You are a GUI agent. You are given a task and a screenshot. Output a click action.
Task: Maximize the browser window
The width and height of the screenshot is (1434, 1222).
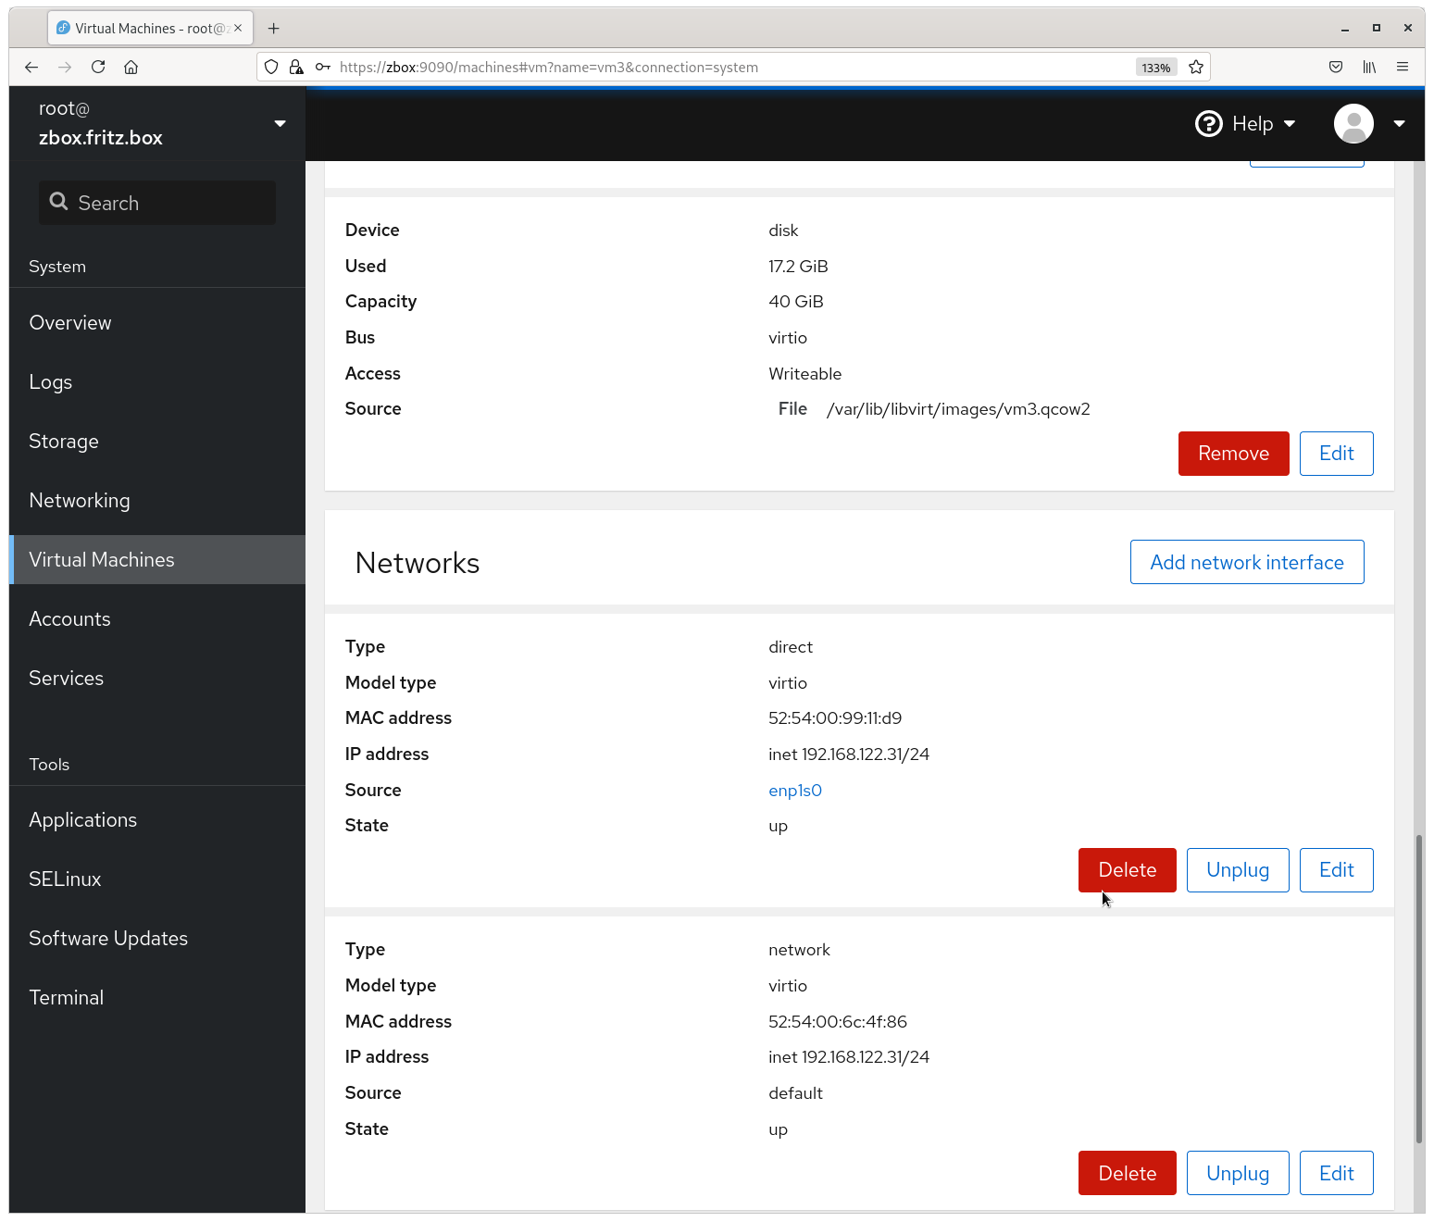coord(1377,28)
